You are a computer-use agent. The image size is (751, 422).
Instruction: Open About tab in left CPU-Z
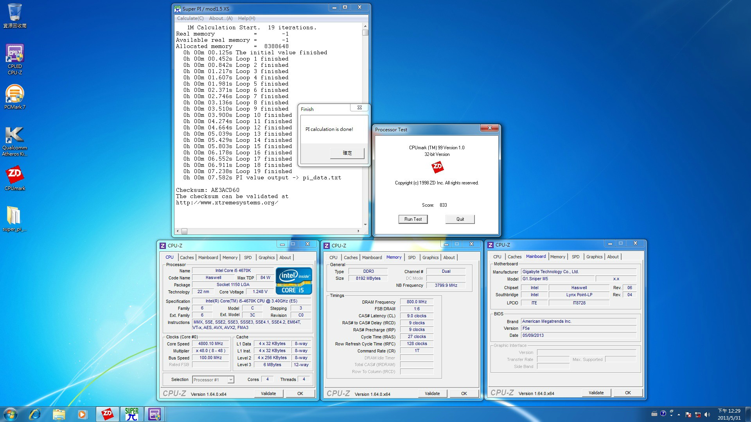[x=285, y=257]
